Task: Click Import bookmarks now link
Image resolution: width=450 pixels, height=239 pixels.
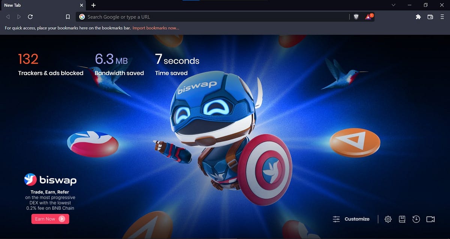Action: (x=156, y=28)
